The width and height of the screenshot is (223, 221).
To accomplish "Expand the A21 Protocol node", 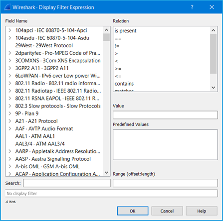I will pos(10,121).
